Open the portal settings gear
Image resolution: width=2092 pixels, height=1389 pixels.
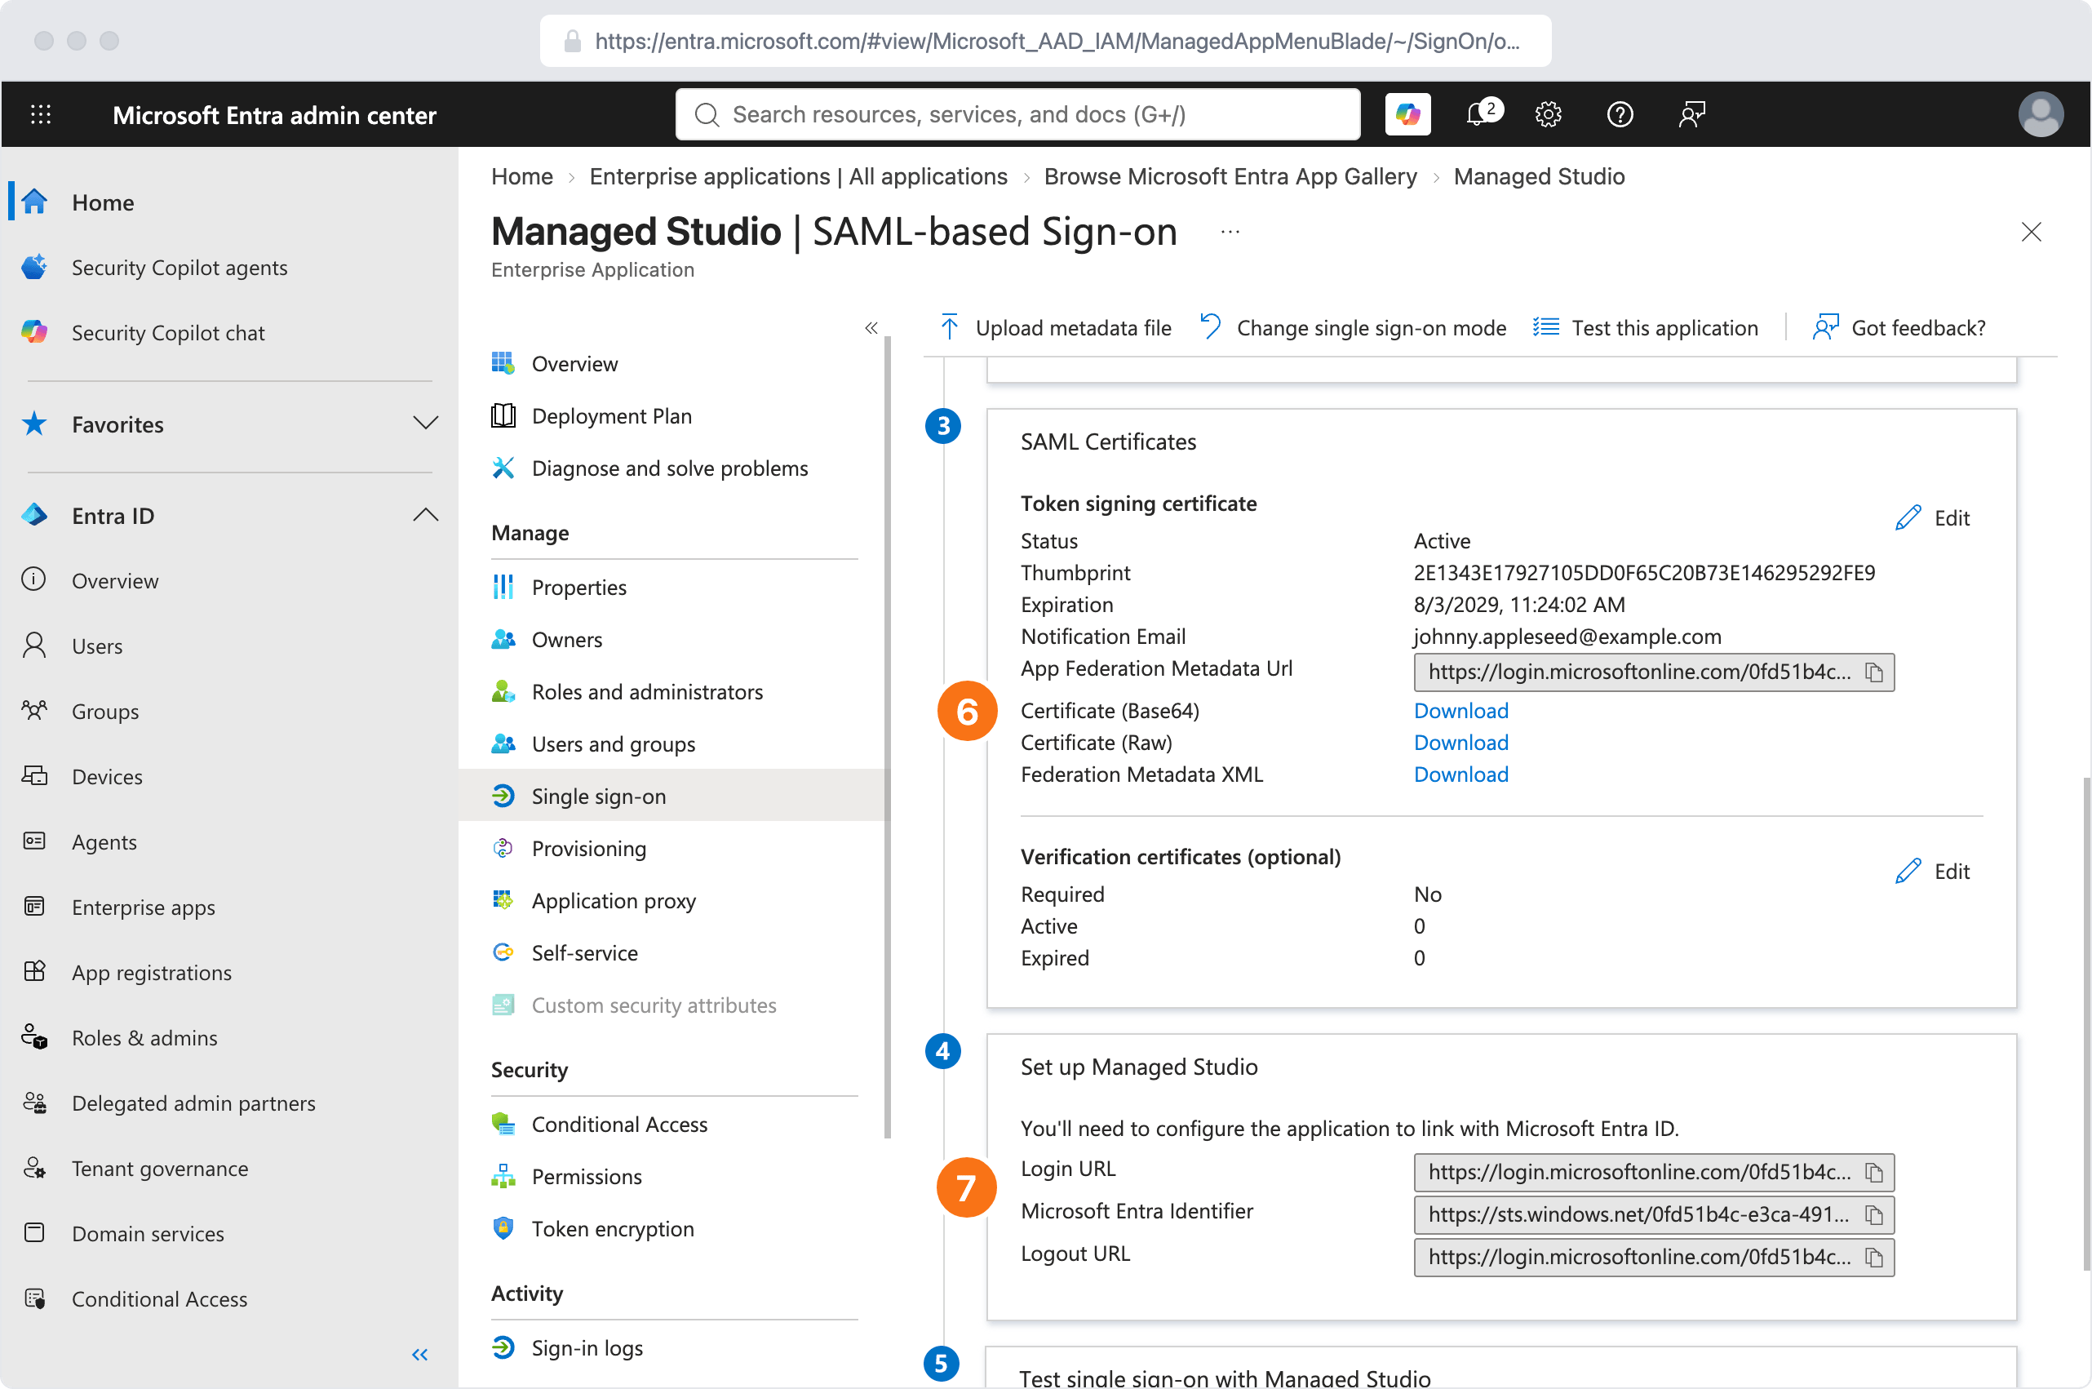tap(1548, 114)
